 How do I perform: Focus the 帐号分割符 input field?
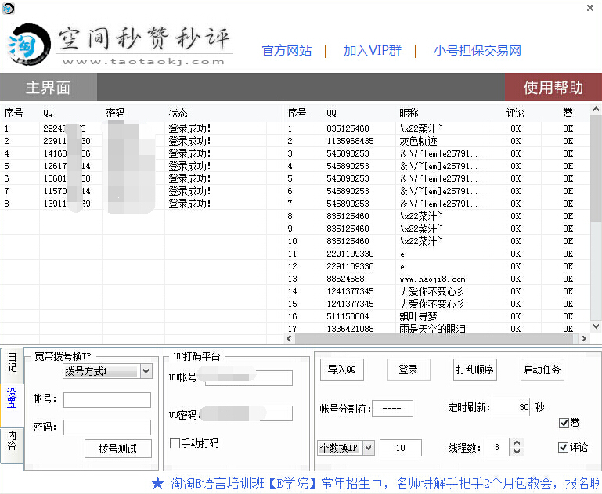click(x=392, y=409)
